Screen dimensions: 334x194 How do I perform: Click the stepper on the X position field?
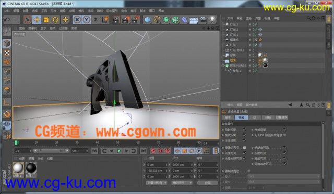[166, 165]
